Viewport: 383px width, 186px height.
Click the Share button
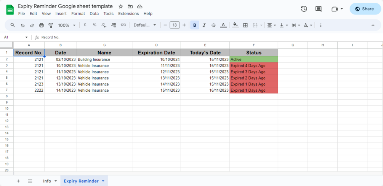365,9
